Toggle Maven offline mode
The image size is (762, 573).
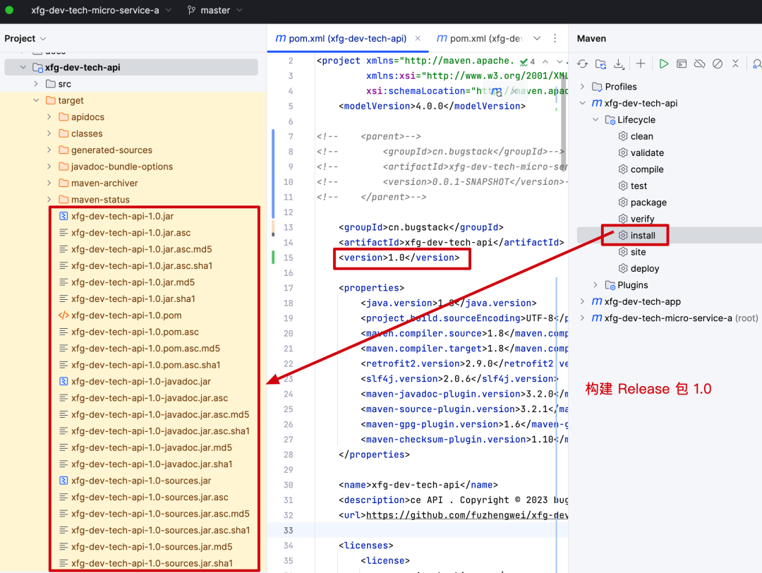pyautogui.click(x=699, y=64)
